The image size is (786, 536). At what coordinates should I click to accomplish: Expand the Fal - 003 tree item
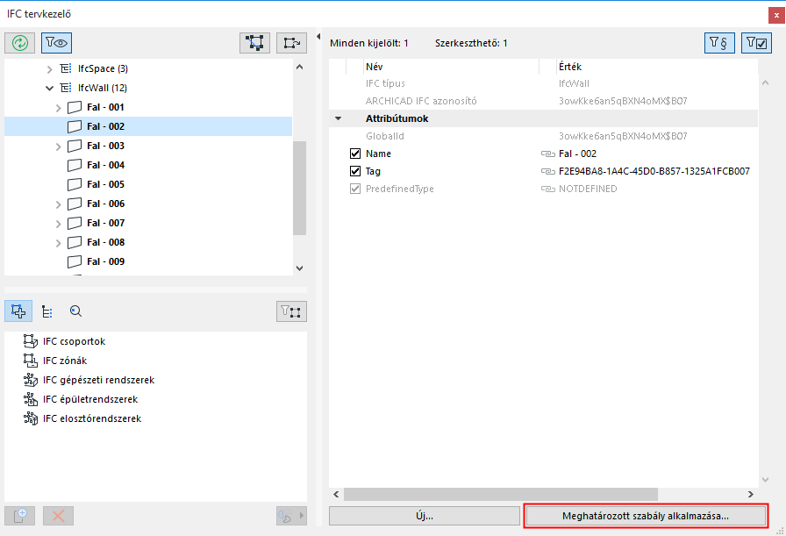58,147
